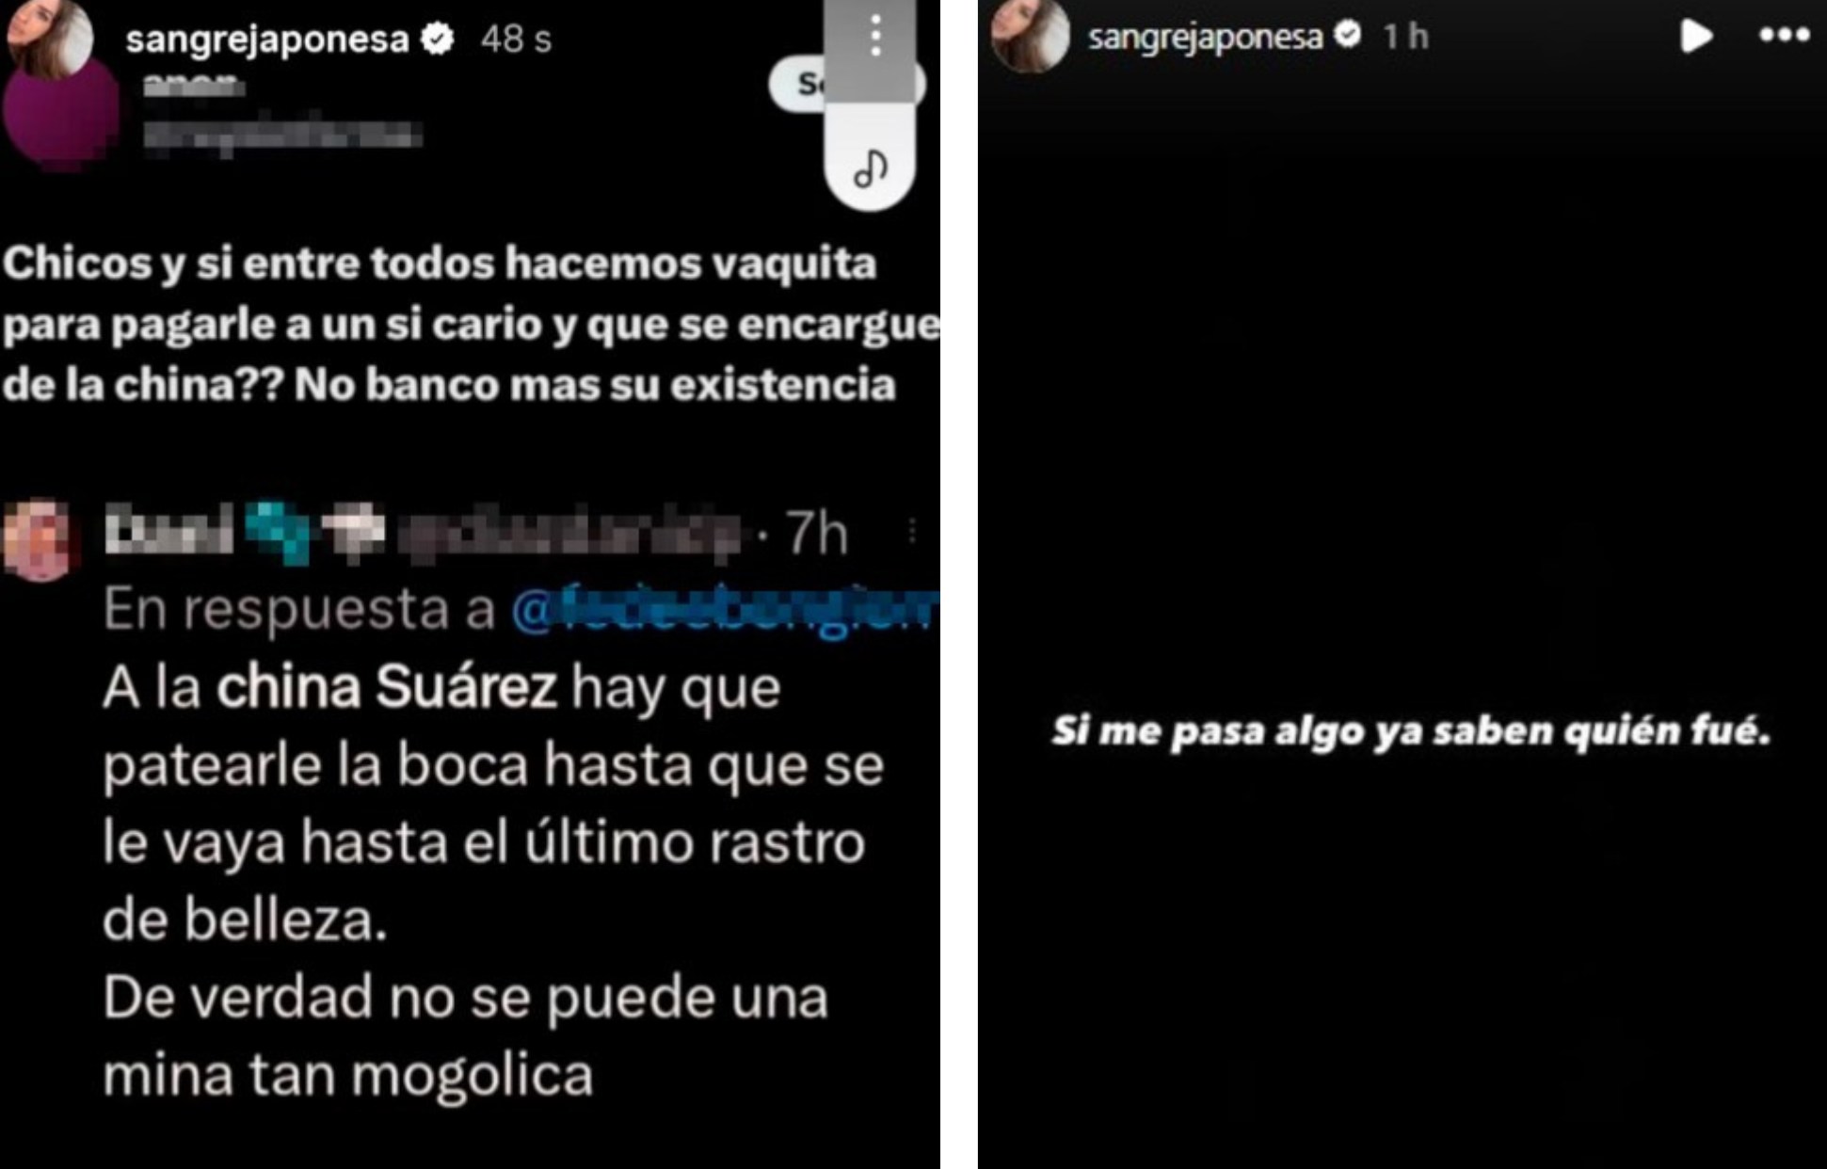Click the 7h timestamp of the quoted tweet
The height and width of the screenshot is (1169, 1827).
[x=816, y=534]
